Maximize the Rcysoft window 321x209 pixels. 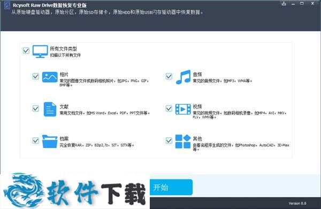coord(302,4)
